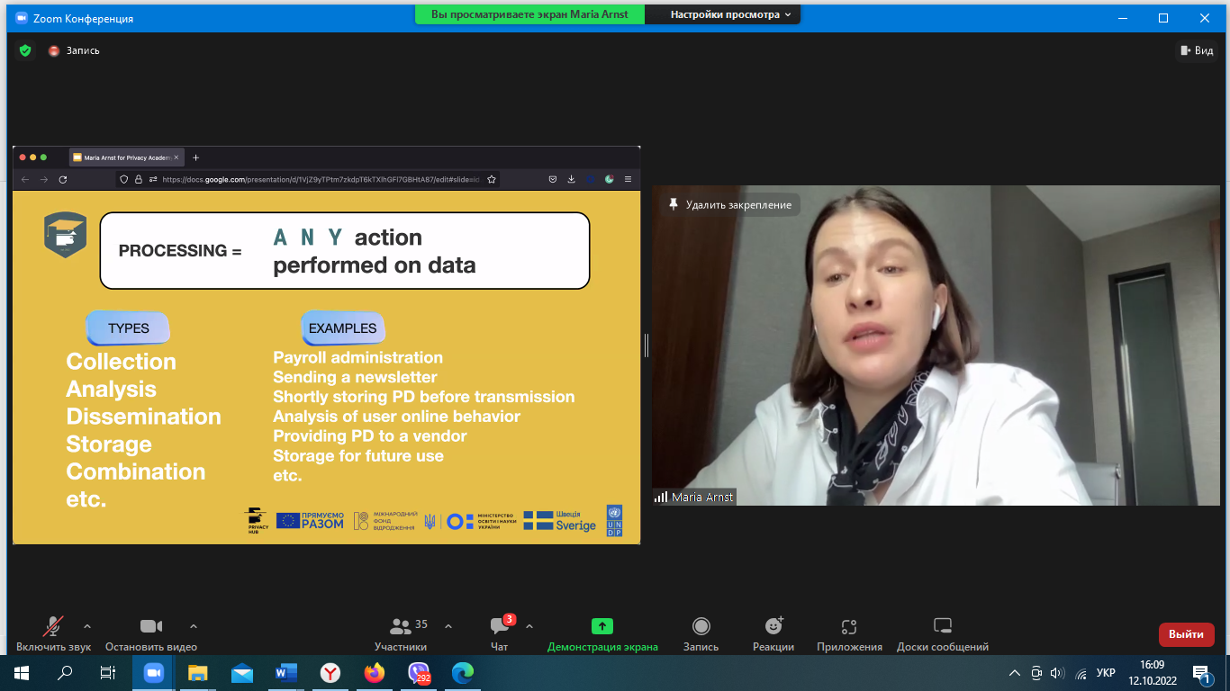
Task: Start screen sharing with Демонстрация экрана
Action: click(602, 626)
